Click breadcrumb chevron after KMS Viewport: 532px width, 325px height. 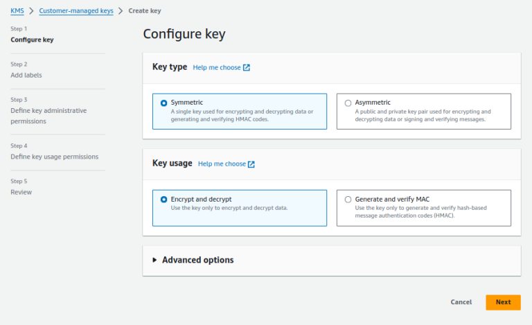pos(32,11)
